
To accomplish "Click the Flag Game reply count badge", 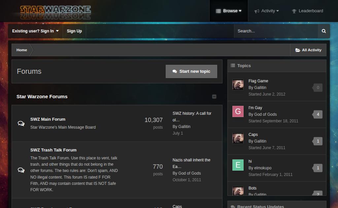I will point(318,88).
